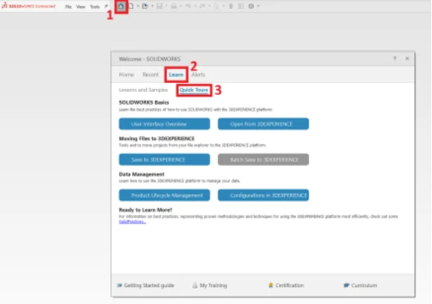
Task: Start the Open from 3DEXPERIENCE tour
Action: point(264,124)
